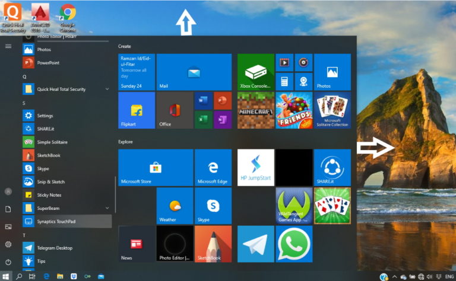Open the Flipkart tile

click(137, 110)
